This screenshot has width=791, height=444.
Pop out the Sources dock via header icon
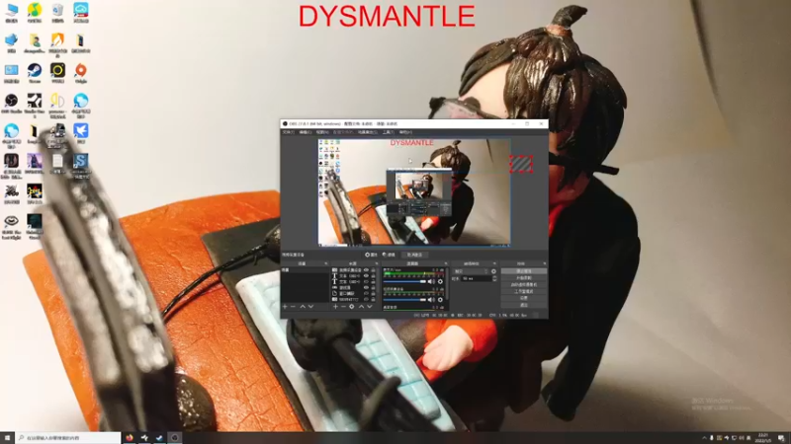click(377, 263)
